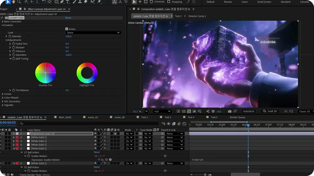Click the Intensity value 100.0
The width and height of the screenshot is (314, 176).
[x=68, y=36]
